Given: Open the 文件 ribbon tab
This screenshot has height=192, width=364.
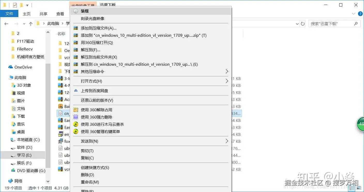Looking at the screenshot, I should point(9,14).
